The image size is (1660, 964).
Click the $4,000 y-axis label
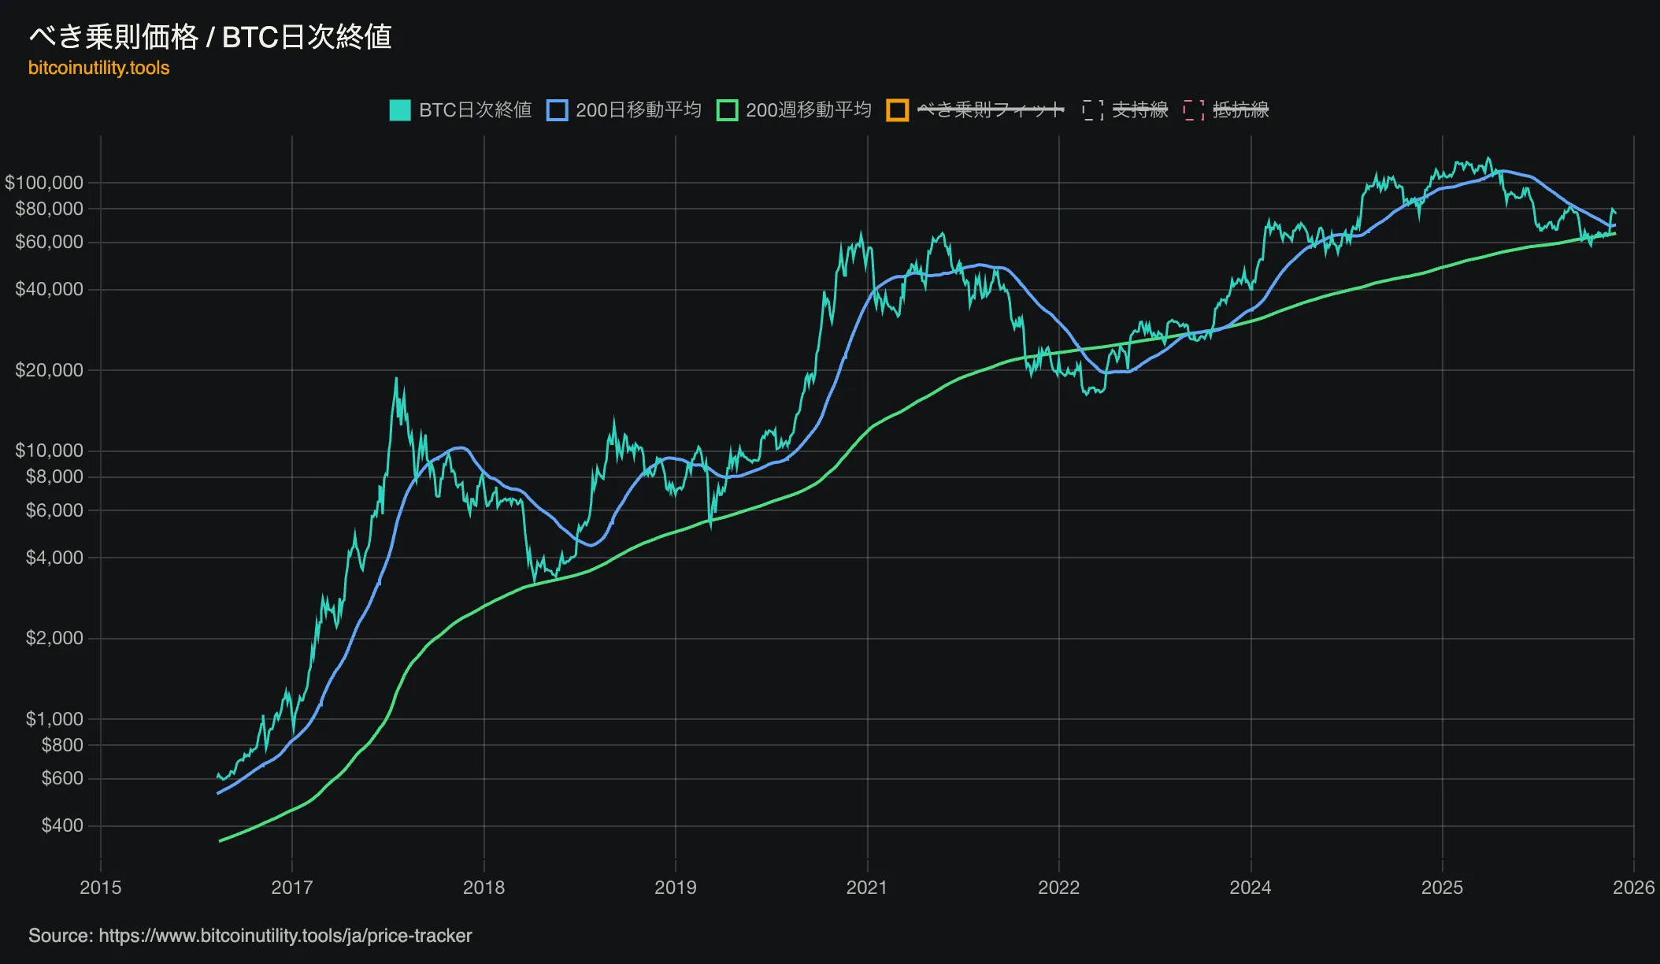[54, 558]
